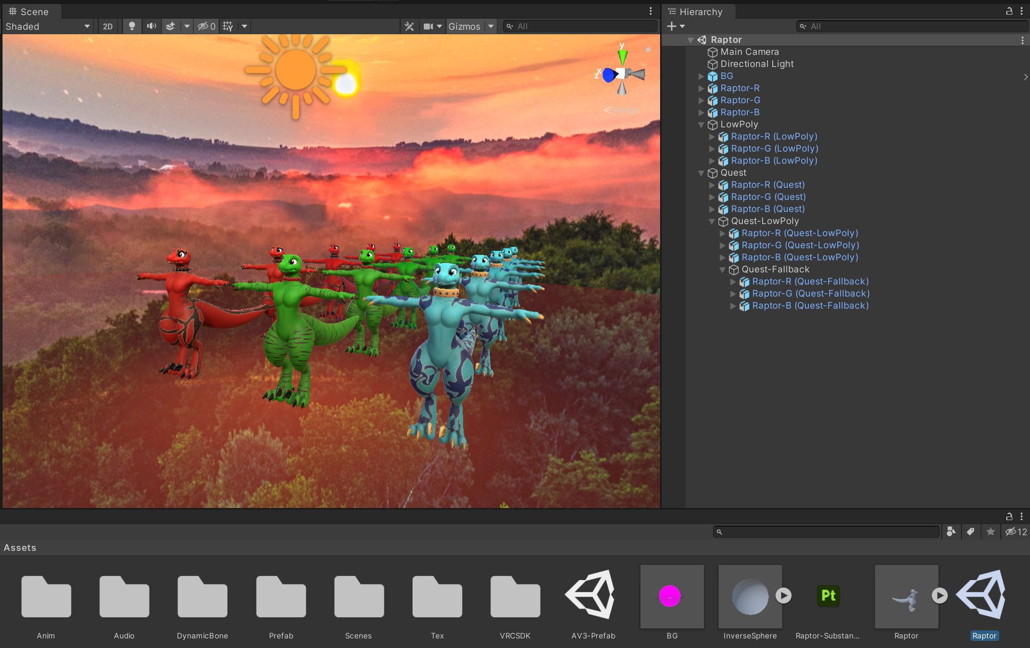Open the Shaded draw mode dropdown
This screenshot has height=648, width=1030.
[x=48, y=26]
